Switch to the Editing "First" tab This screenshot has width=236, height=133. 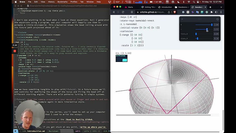pos(148,7)
